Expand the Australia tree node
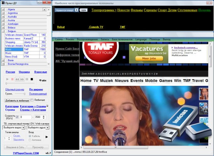Viewport: 214px width, 156px height. pyautogui.click(x=3, y=17)
